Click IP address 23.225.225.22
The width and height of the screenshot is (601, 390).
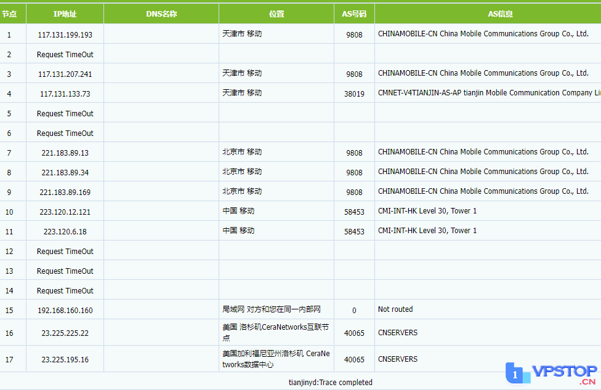coord(65,333)
